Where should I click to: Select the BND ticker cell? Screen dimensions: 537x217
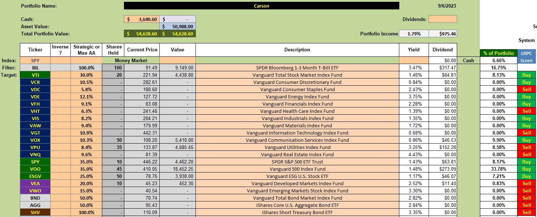point(35,198)
